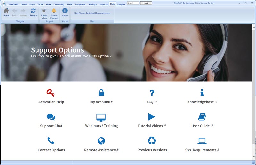Open the View ribbon tab
The width and height of the screenshot is (256, 165).
[48, 4]
